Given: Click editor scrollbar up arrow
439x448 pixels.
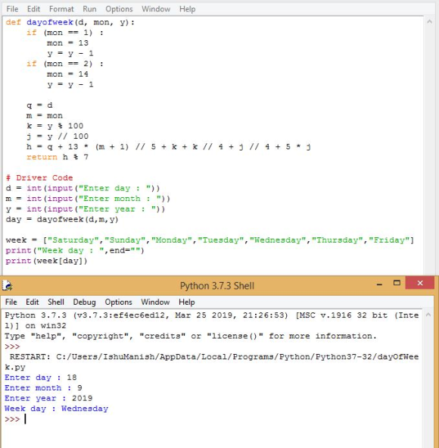Looking at the screenshot, I should 429,22.
